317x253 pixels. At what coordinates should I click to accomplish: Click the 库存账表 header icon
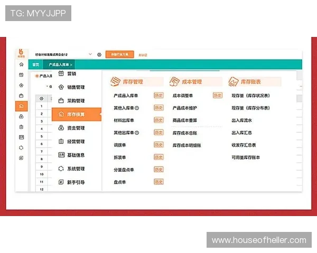pyautogui.click(x=234, y=82)
